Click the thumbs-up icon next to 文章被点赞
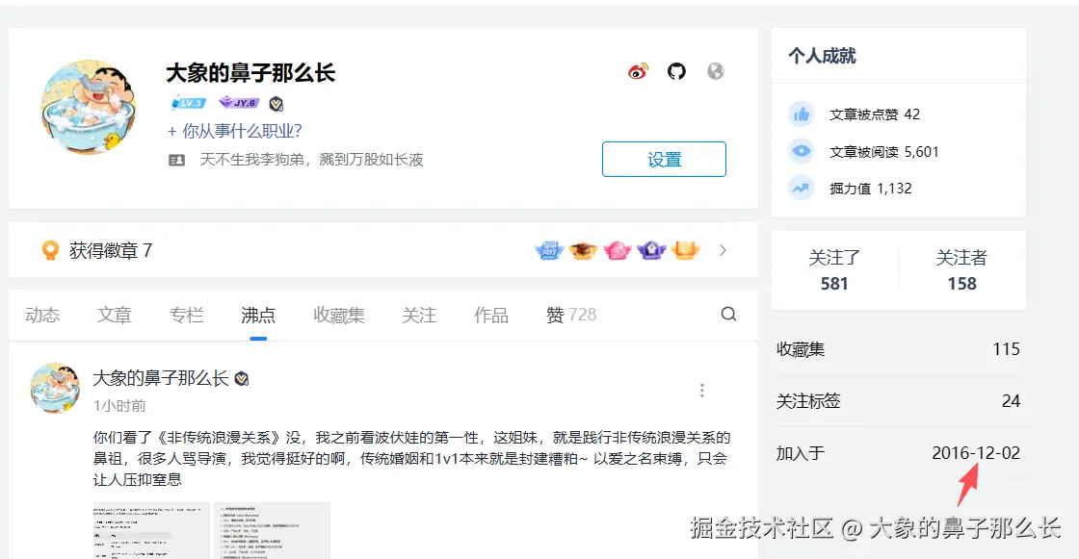The image size is (1079, 559). 801,113
